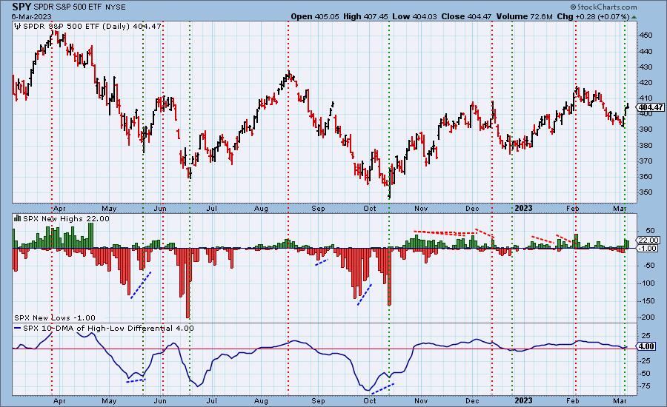Click the 'SPX 10-DMA of High-Low Differential 4.00' legend
The height and width of the screenshot is (407, 667).
pos(108,329)
